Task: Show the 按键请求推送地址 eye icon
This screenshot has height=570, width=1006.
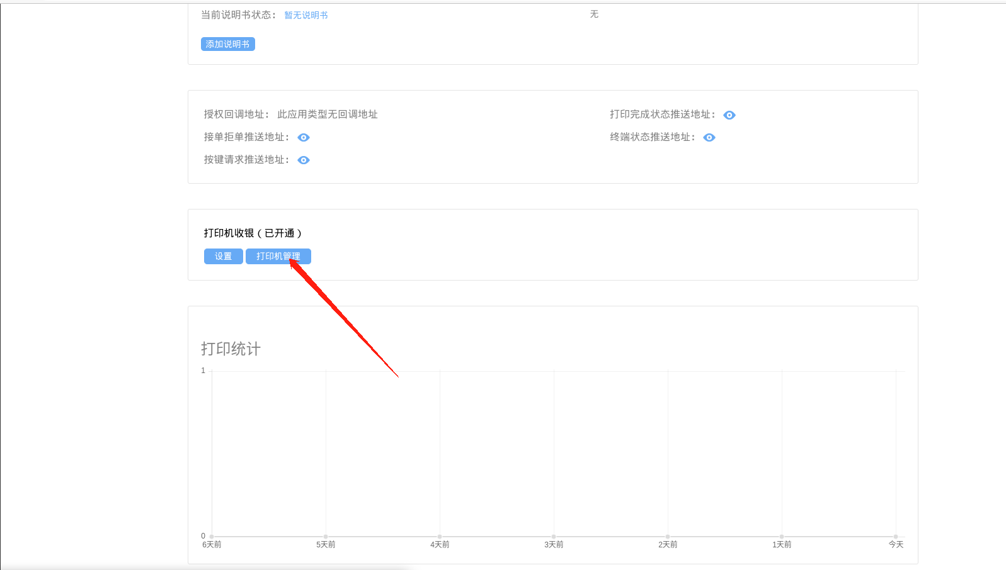Action: click(x=303, y=160)
